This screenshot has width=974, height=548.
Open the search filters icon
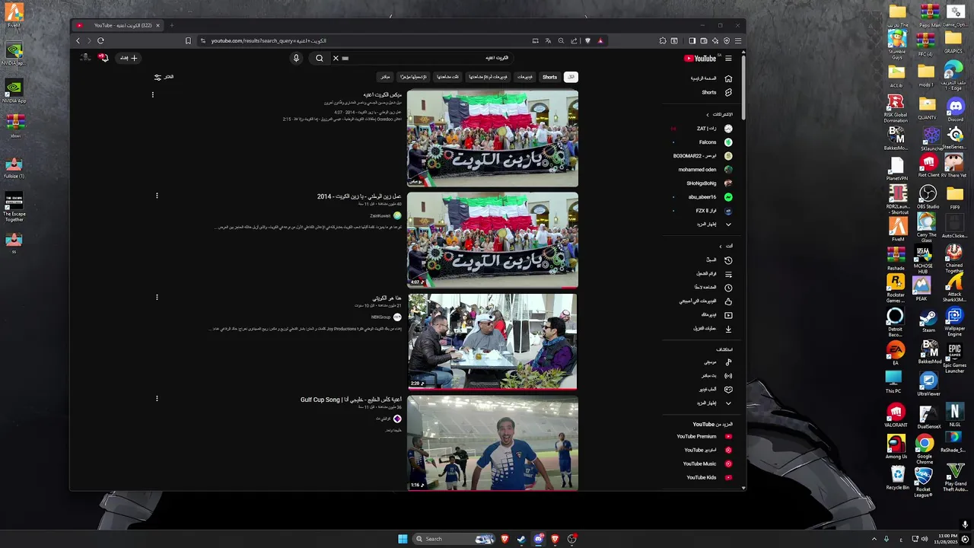[x=158, y=77]
